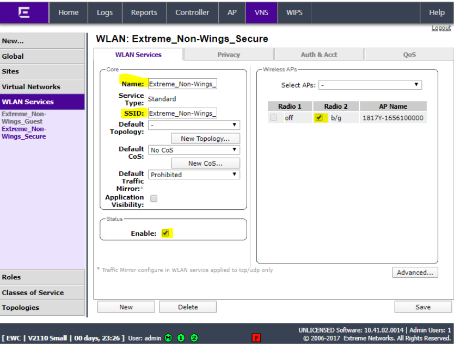Open the Default Topology dropdown

[x=194, y=125]
